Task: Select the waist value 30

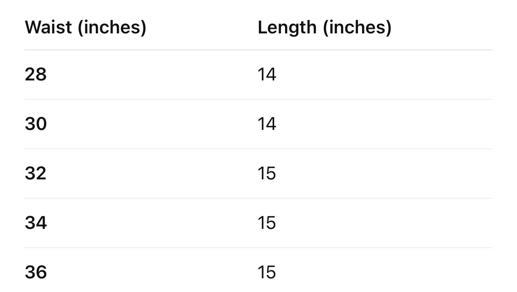Action: point(36,124)
